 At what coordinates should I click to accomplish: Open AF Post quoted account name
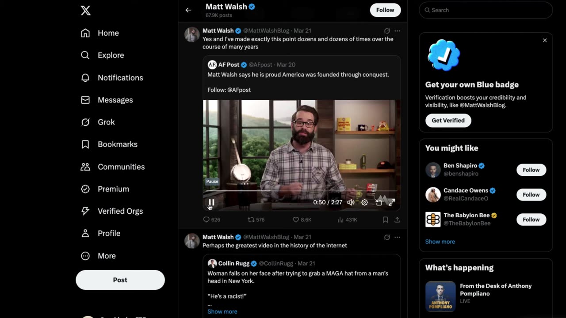coord(229,64)
